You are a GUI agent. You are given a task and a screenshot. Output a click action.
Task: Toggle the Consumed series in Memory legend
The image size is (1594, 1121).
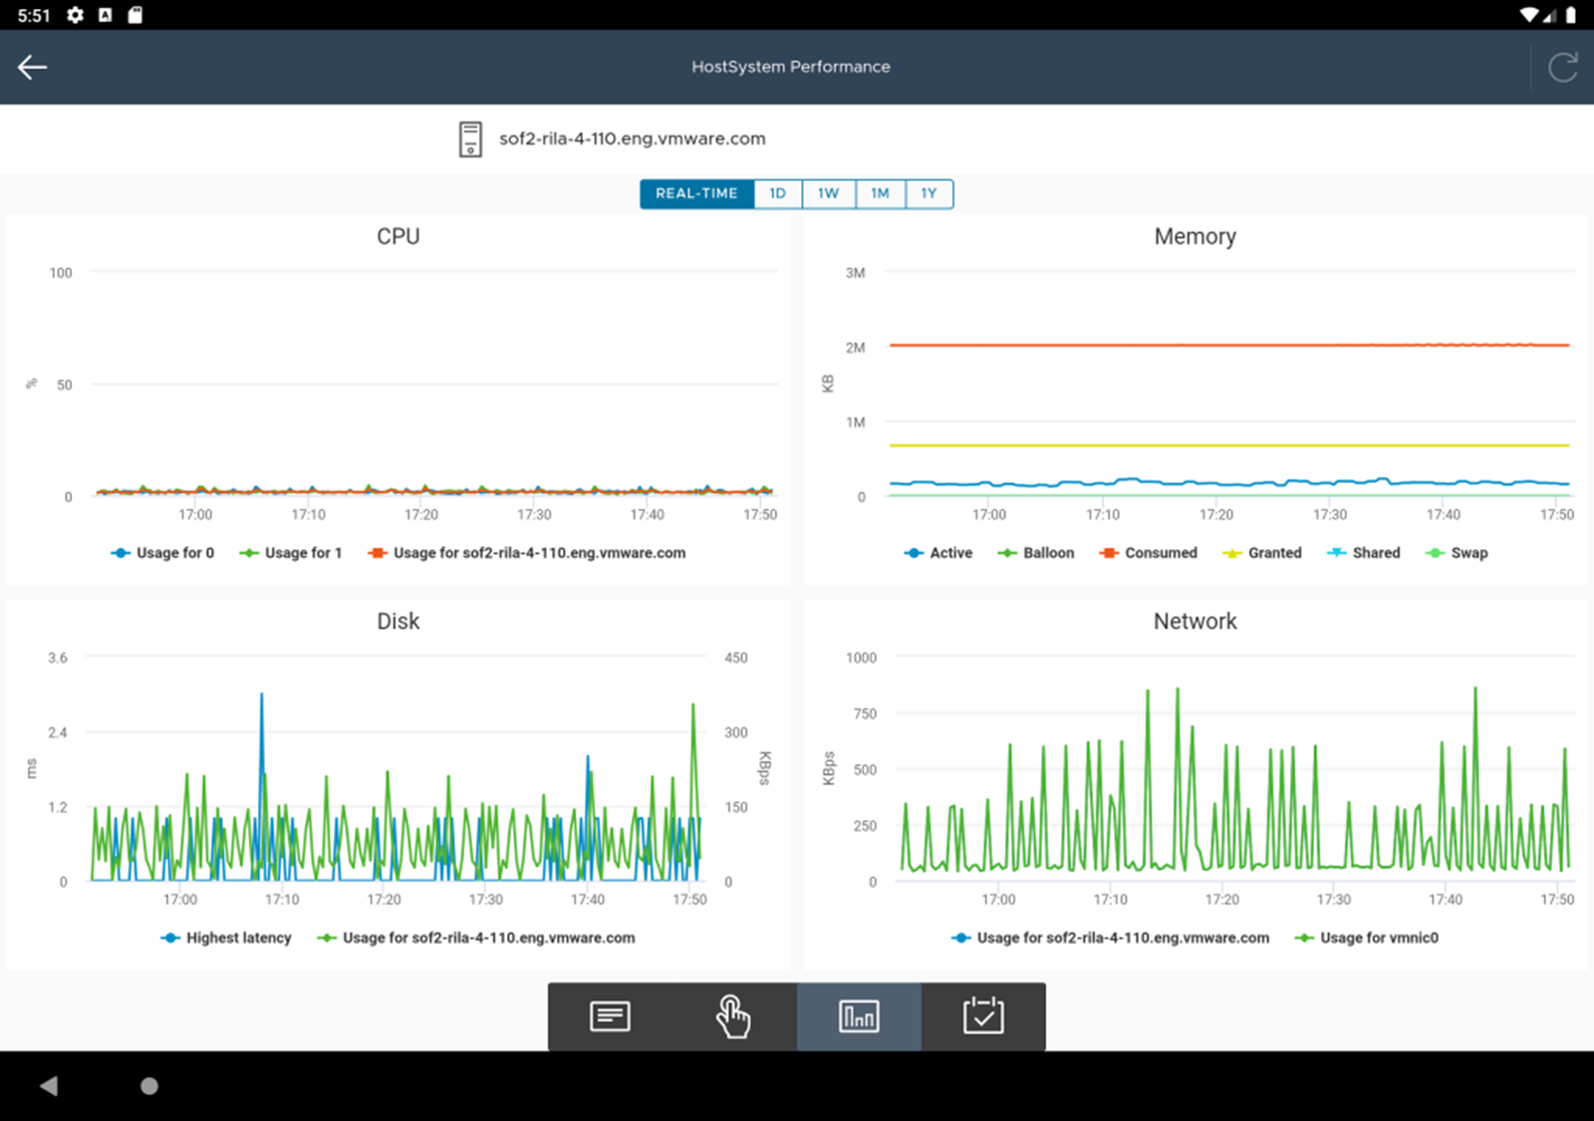1149,553
